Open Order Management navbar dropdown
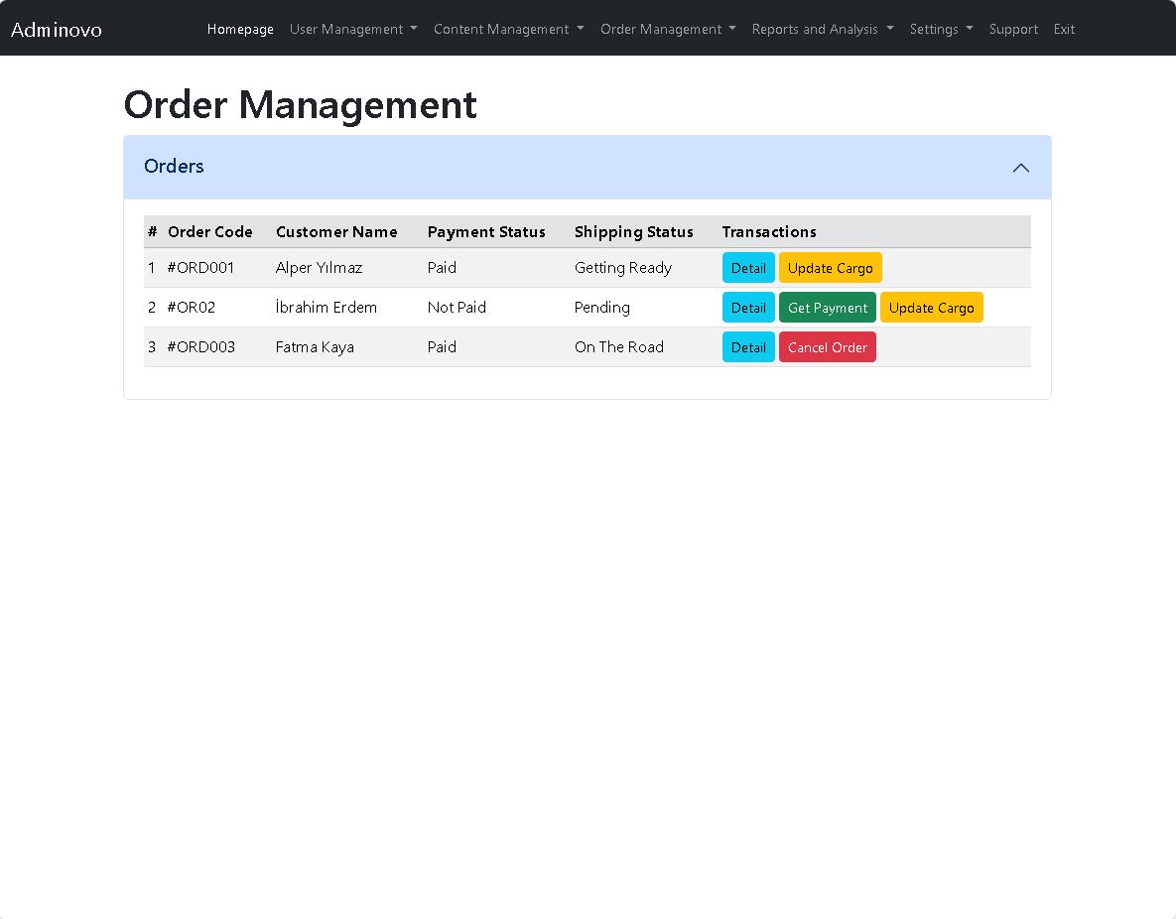Screen dimensions: 1176x919 tap(668, 29)
